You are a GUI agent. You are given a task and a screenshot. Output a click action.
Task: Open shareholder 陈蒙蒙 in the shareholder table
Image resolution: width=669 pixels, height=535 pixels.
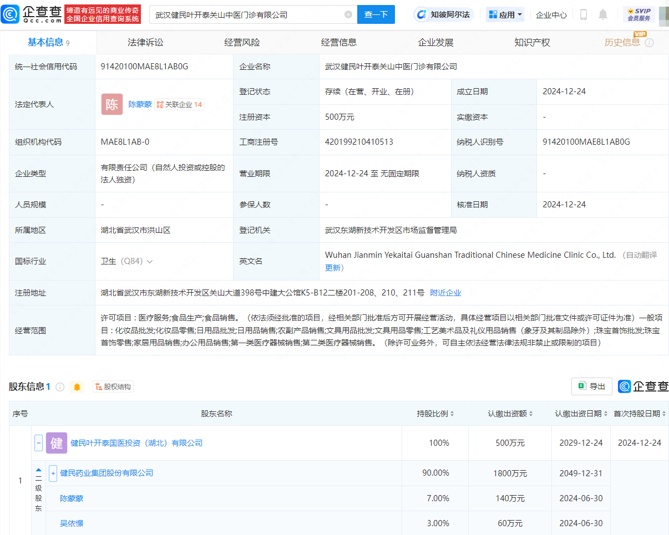pos(72,498)
